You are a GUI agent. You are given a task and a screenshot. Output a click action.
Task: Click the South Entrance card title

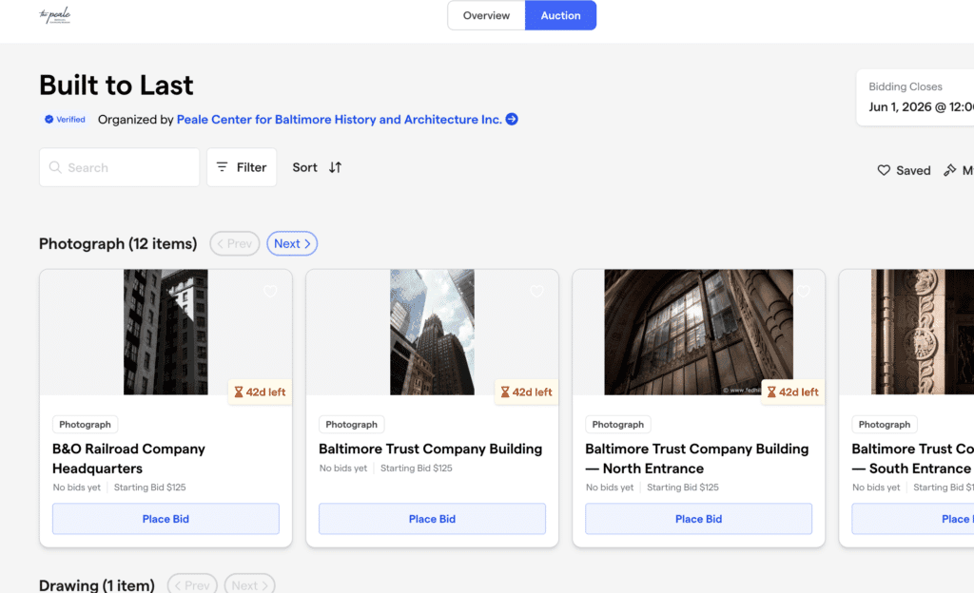(912, 458)
